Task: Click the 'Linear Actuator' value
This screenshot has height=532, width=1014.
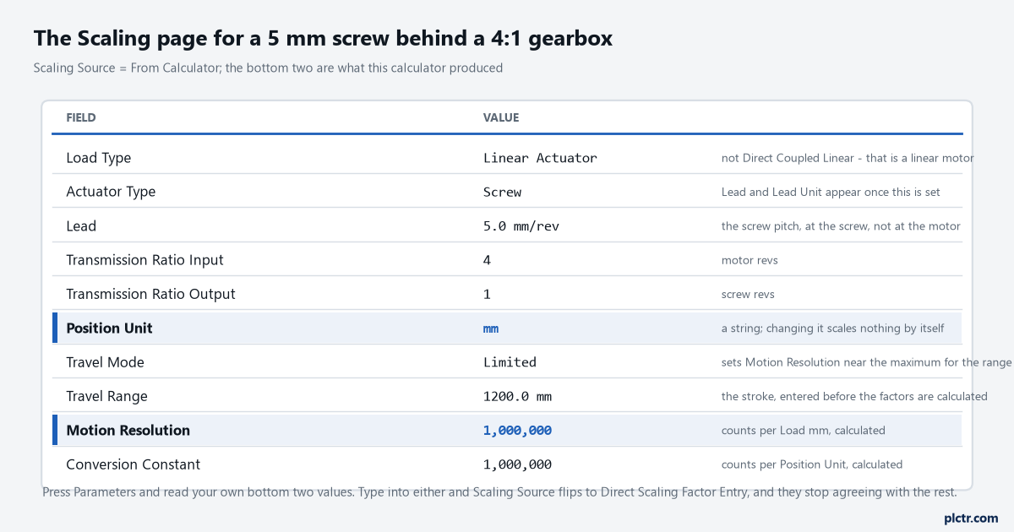Action: [540, 158]
